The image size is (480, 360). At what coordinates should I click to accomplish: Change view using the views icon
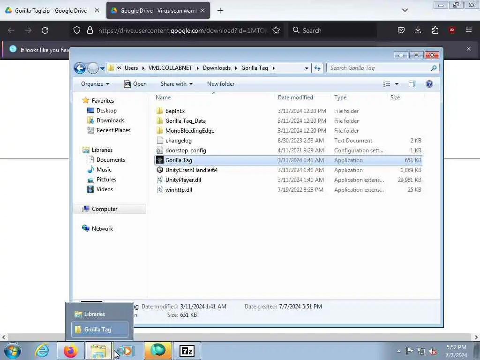(387, 84)
